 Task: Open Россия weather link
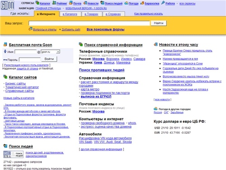pyautogui.click(x=158, y=112)
